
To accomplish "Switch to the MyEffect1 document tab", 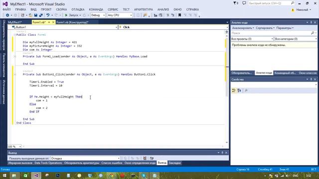I will (15, 22).
